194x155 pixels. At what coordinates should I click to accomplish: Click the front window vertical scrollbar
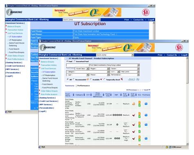click(x=187, y=101)
